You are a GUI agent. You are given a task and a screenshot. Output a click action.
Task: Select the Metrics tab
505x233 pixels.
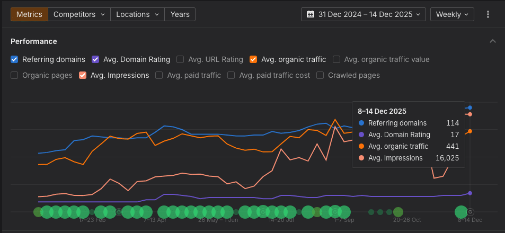click(29, 14)
